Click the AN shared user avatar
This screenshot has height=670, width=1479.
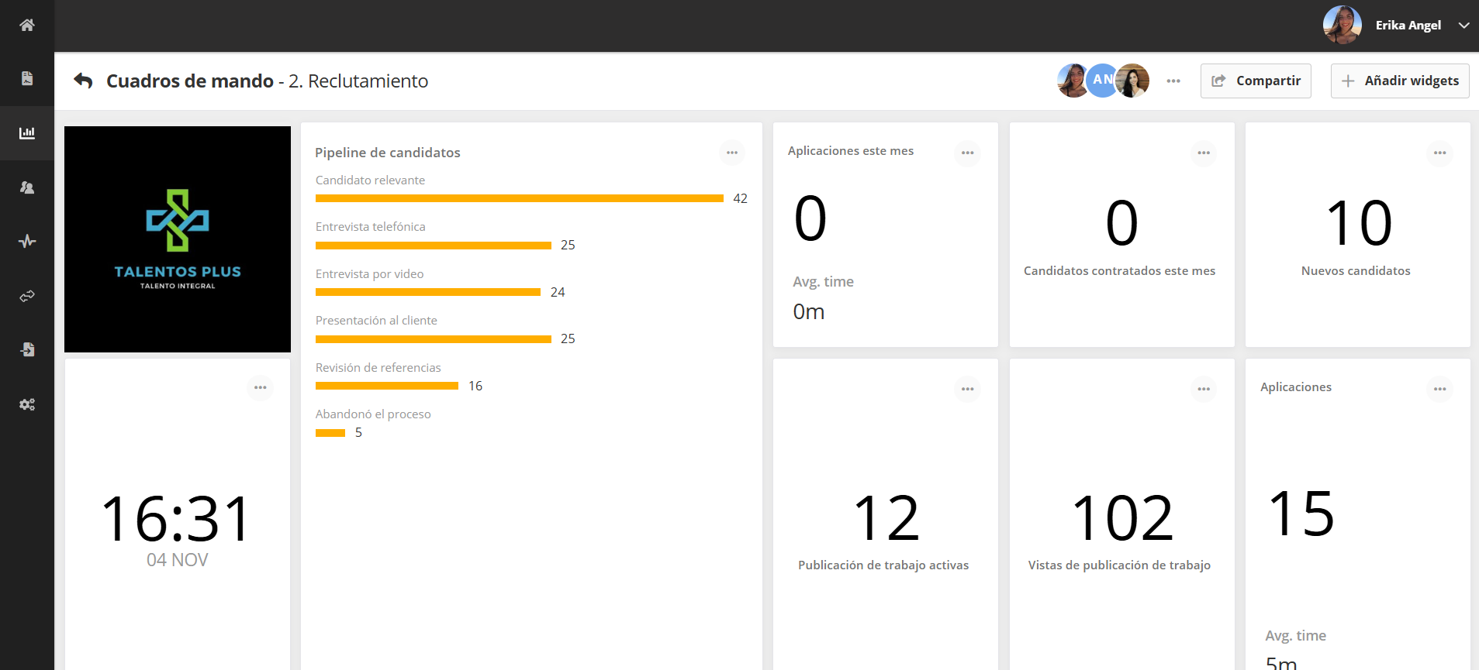point(1101,80)
